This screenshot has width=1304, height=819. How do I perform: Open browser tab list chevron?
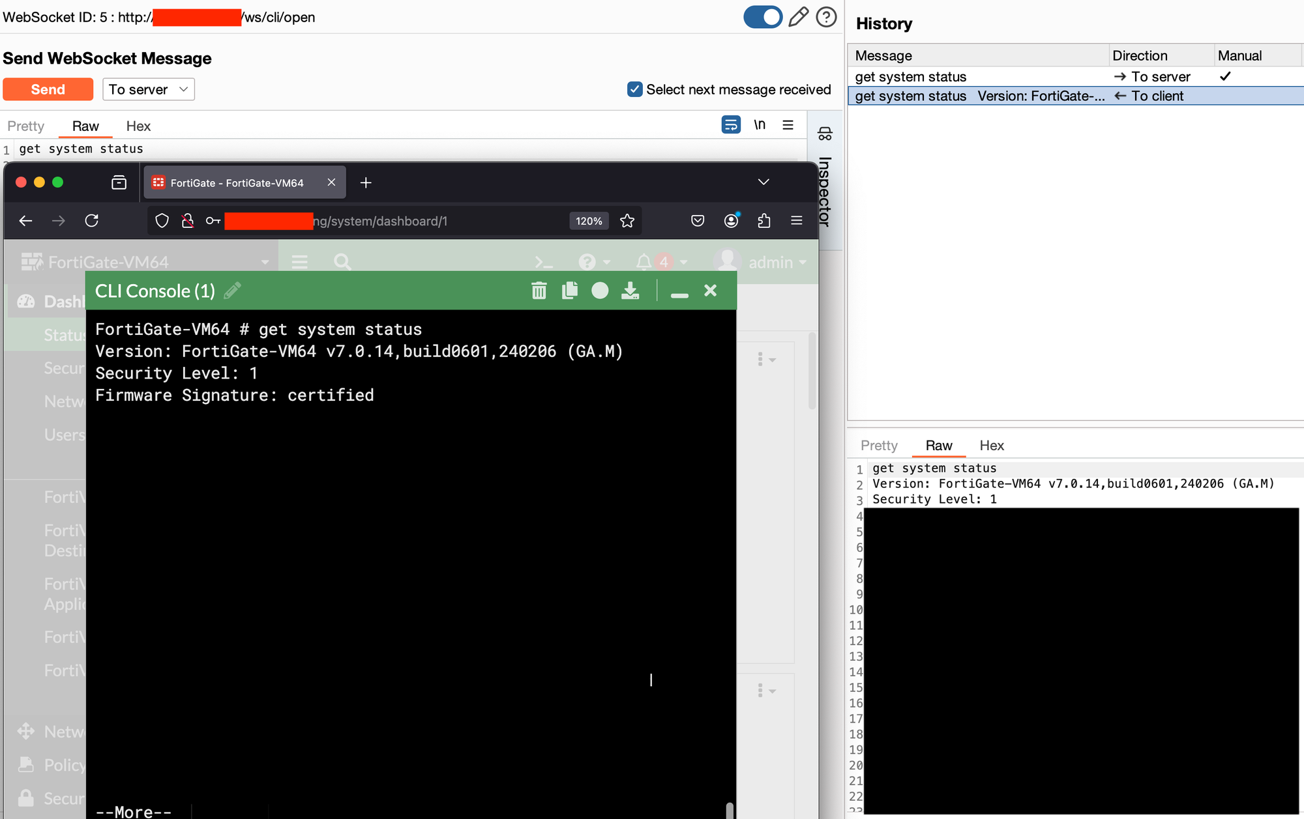[763, 182]
